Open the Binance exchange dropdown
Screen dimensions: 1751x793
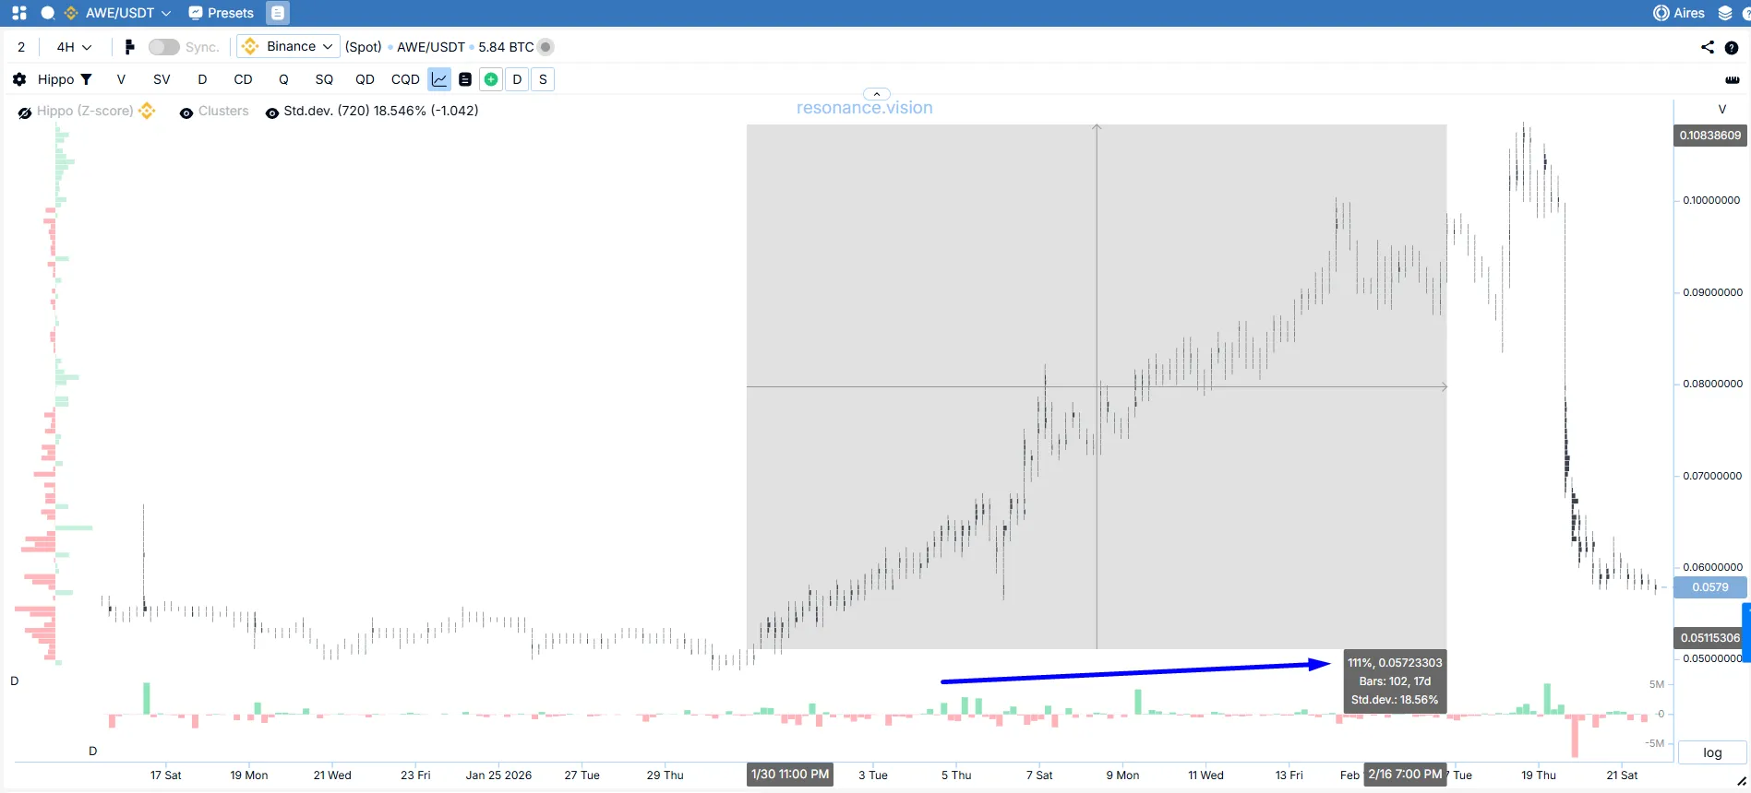289,46
